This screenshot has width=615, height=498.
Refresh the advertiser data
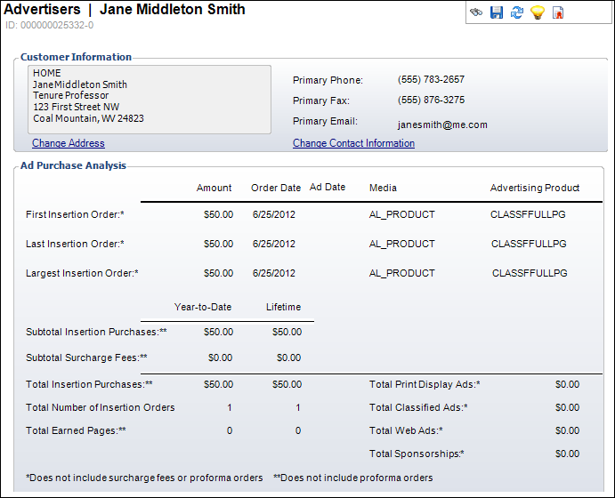516,12
